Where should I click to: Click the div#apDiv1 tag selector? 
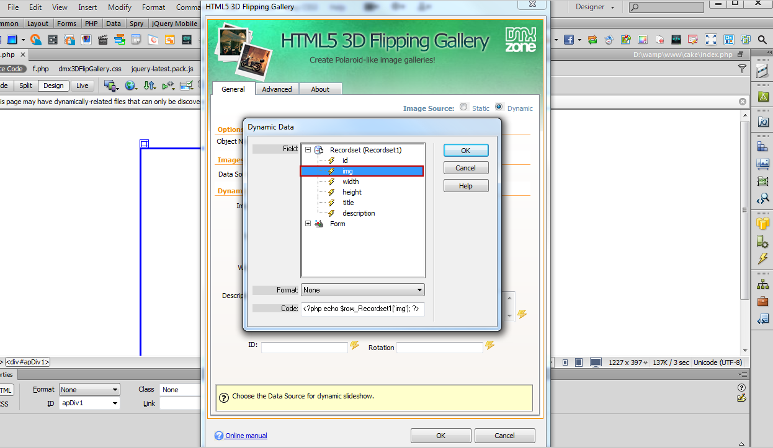28,362
